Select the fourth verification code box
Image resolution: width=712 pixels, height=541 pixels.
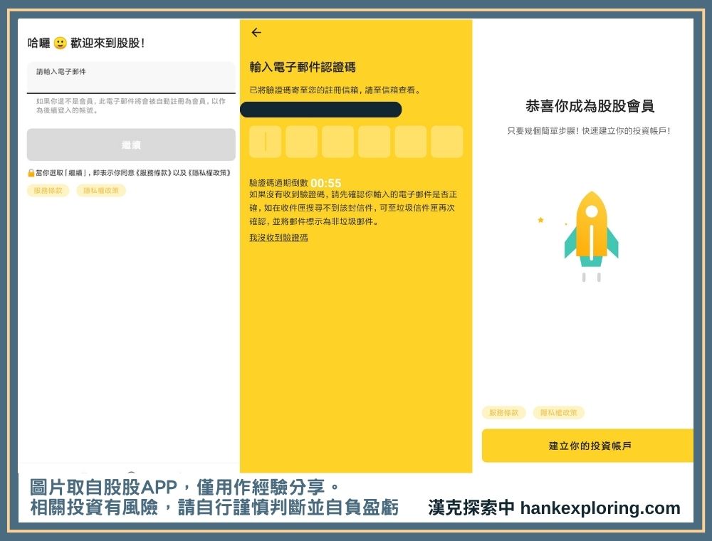375,142
